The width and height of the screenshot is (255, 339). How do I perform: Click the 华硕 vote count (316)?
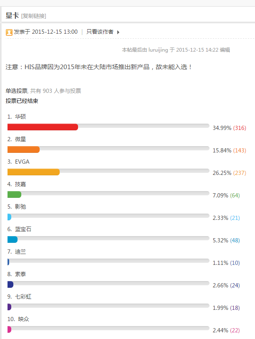(x=240, y=128)
